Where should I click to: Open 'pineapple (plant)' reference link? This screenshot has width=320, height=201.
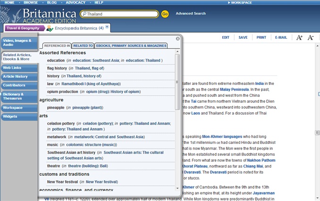click(88, 108)
